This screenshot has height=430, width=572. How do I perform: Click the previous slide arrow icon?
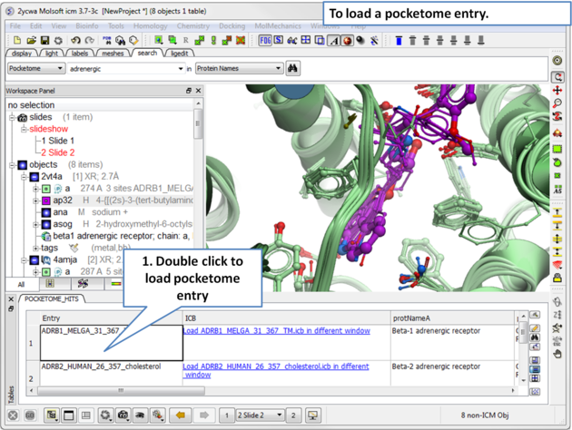click(x=181, y=415)
